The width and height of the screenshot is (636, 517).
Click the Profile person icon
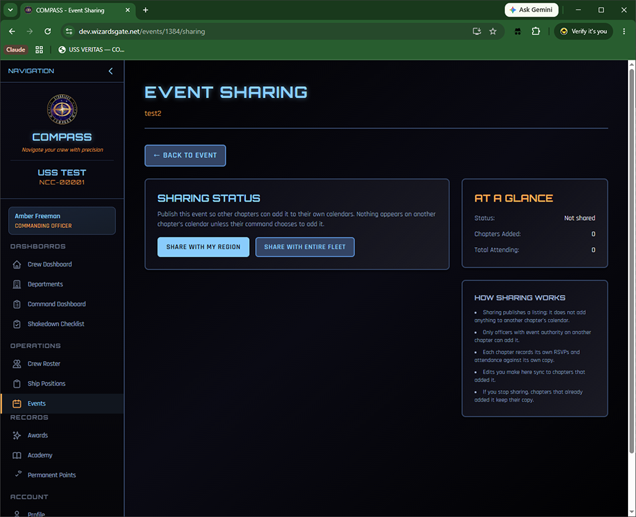(x=17, y=514)
